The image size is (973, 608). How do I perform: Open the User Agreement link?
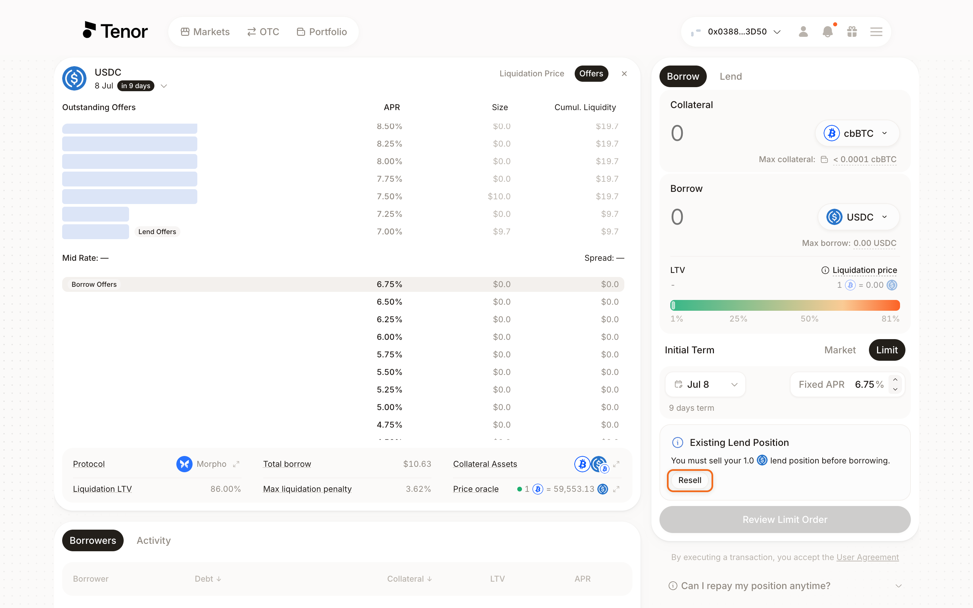pyautogui.click(x=868, y=557)
